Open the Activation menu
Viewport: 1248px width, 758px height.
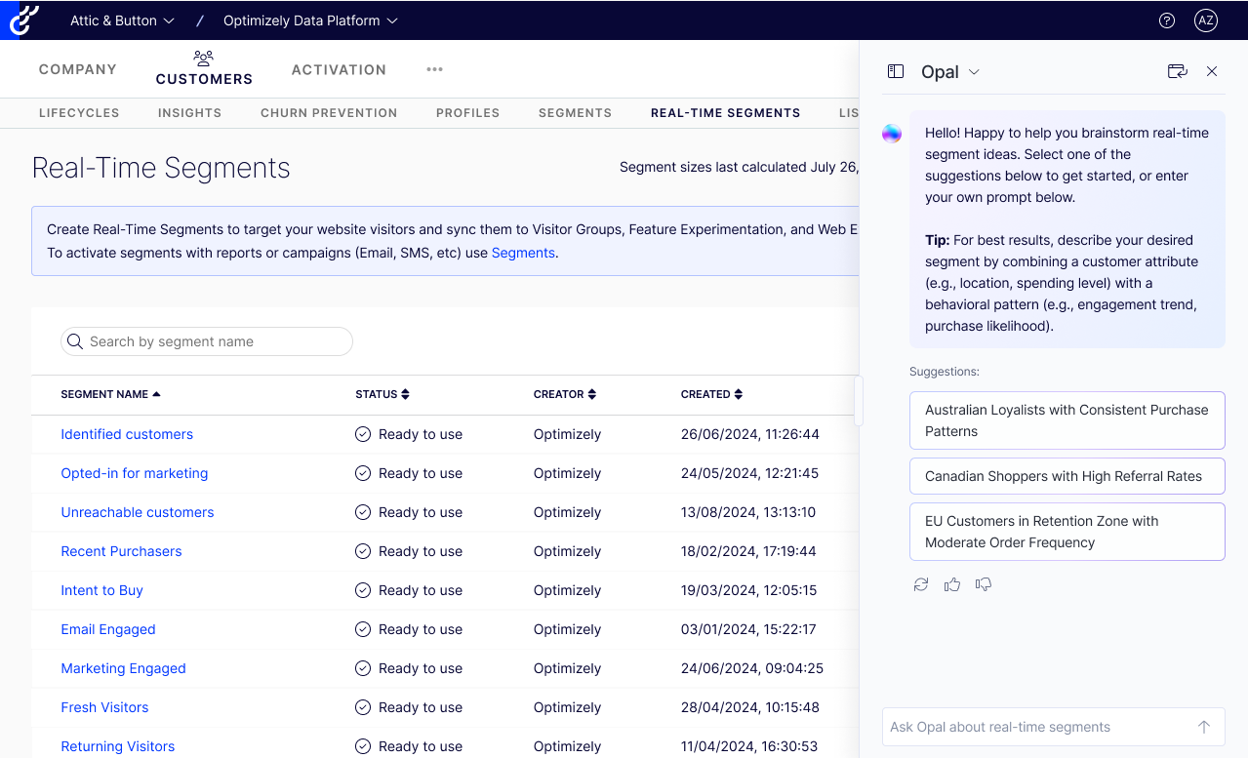[339, 69]
